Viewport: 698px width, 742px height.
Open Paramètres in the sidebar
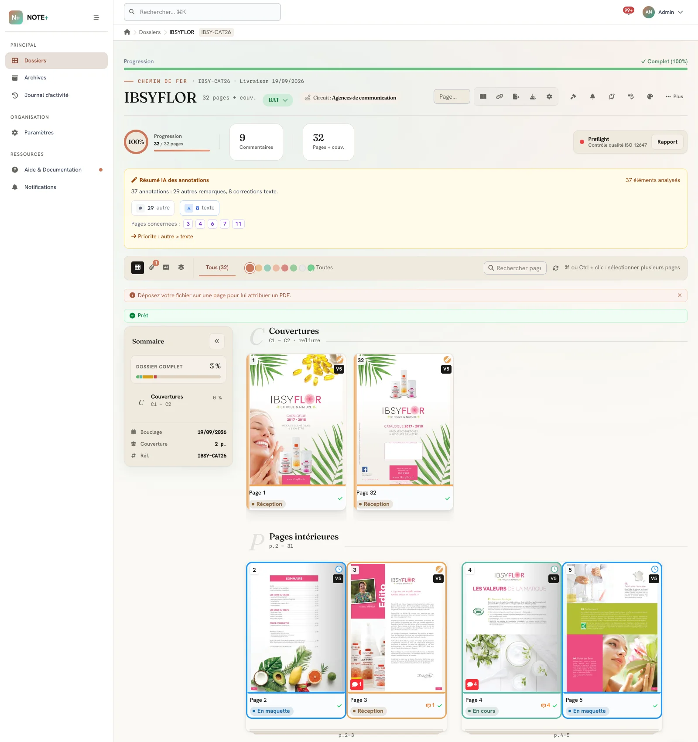pos(56,133)
